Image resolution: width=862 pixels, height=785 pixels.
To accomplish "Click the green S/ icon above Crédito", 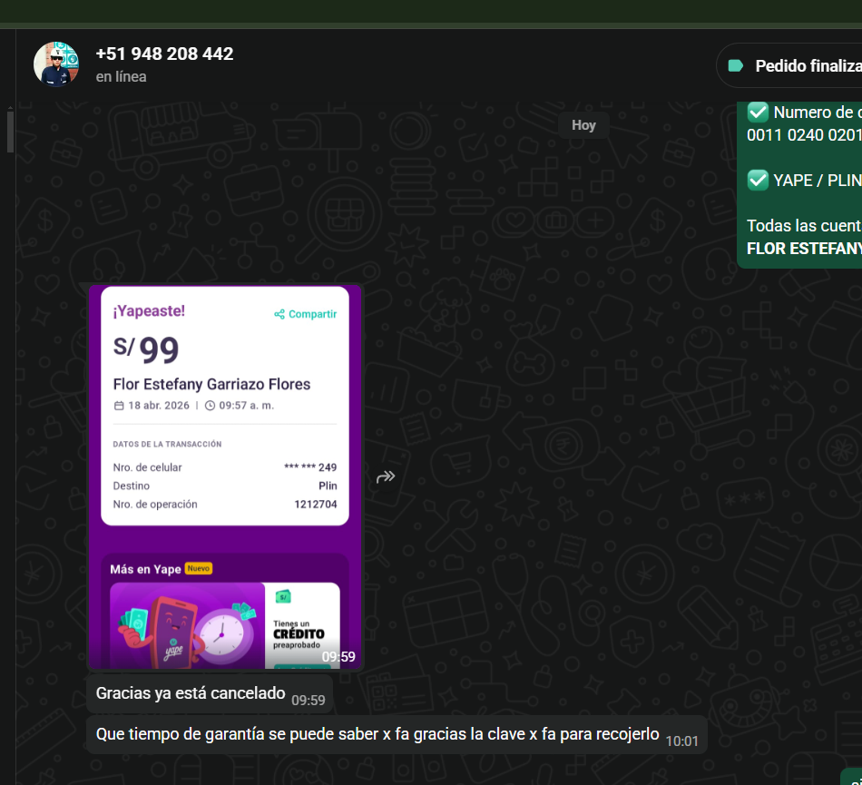I will point(284,596).
